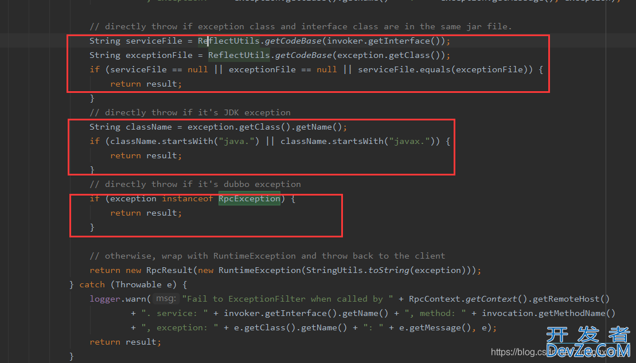The width and height of the screenshot is (636, 363).
Task: Click StringUtils.toString in the return statement
Action: pos(357,271)
